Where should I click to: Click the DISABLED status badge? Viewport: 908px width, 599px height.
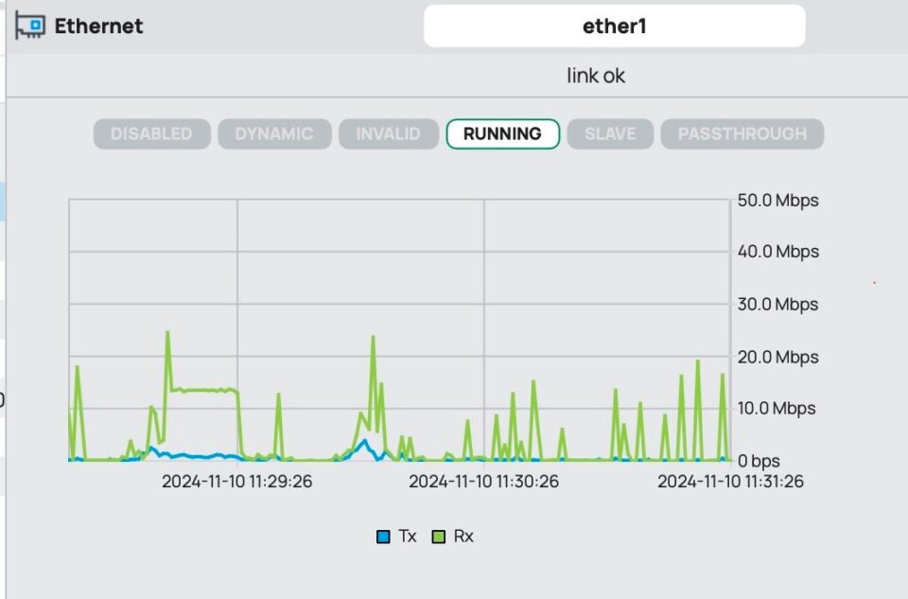coord(150,133)
